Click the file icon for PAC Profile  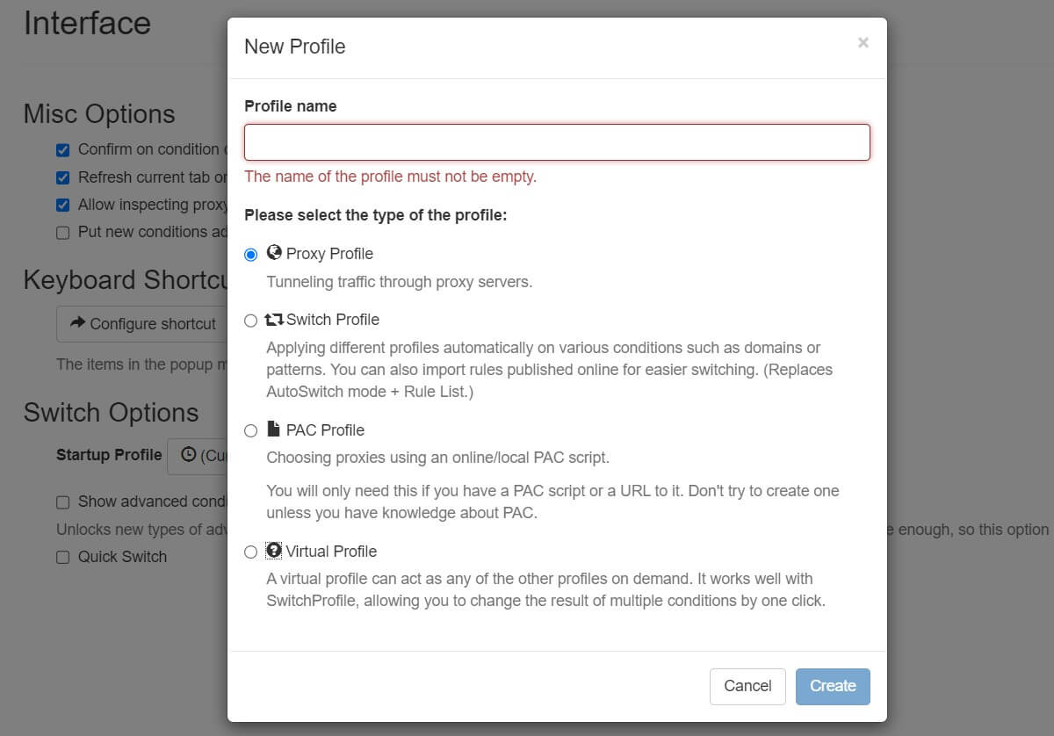click(x=274, y=429)
